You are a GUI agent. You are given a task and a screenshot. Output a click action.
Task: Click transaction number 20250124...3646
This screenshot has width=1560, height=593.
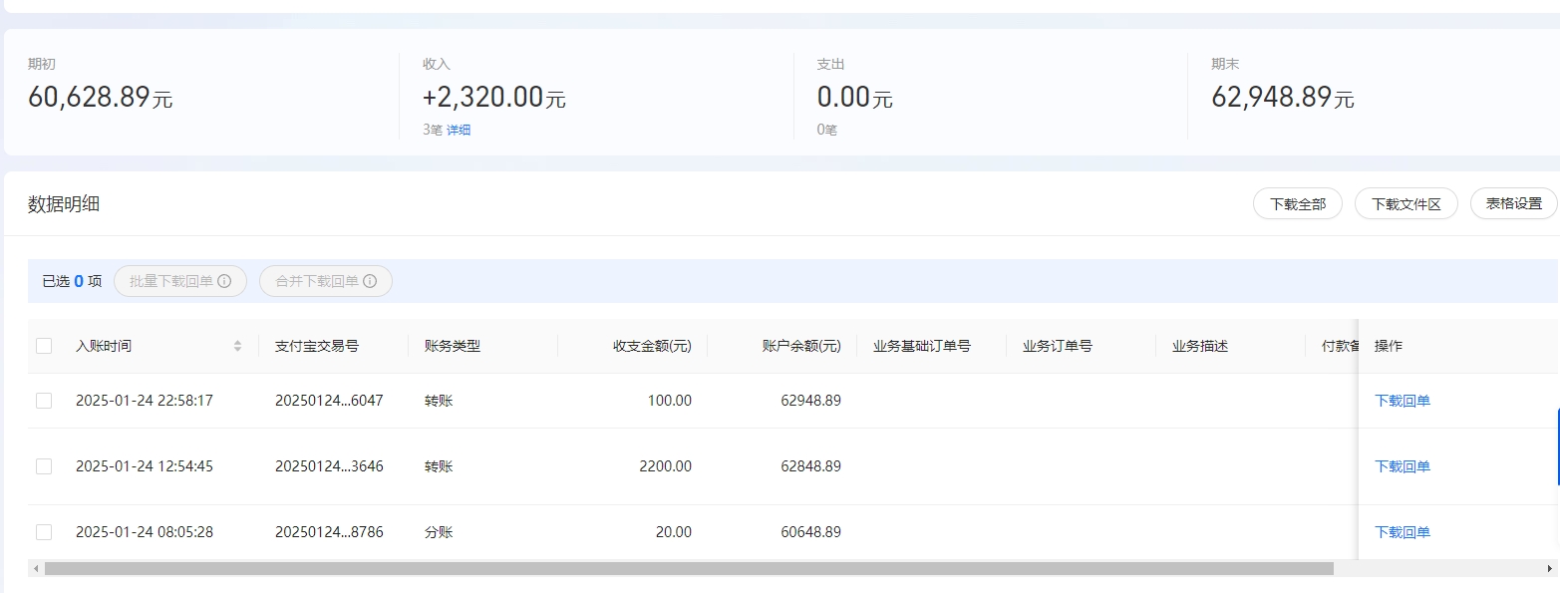pos(329,466)
